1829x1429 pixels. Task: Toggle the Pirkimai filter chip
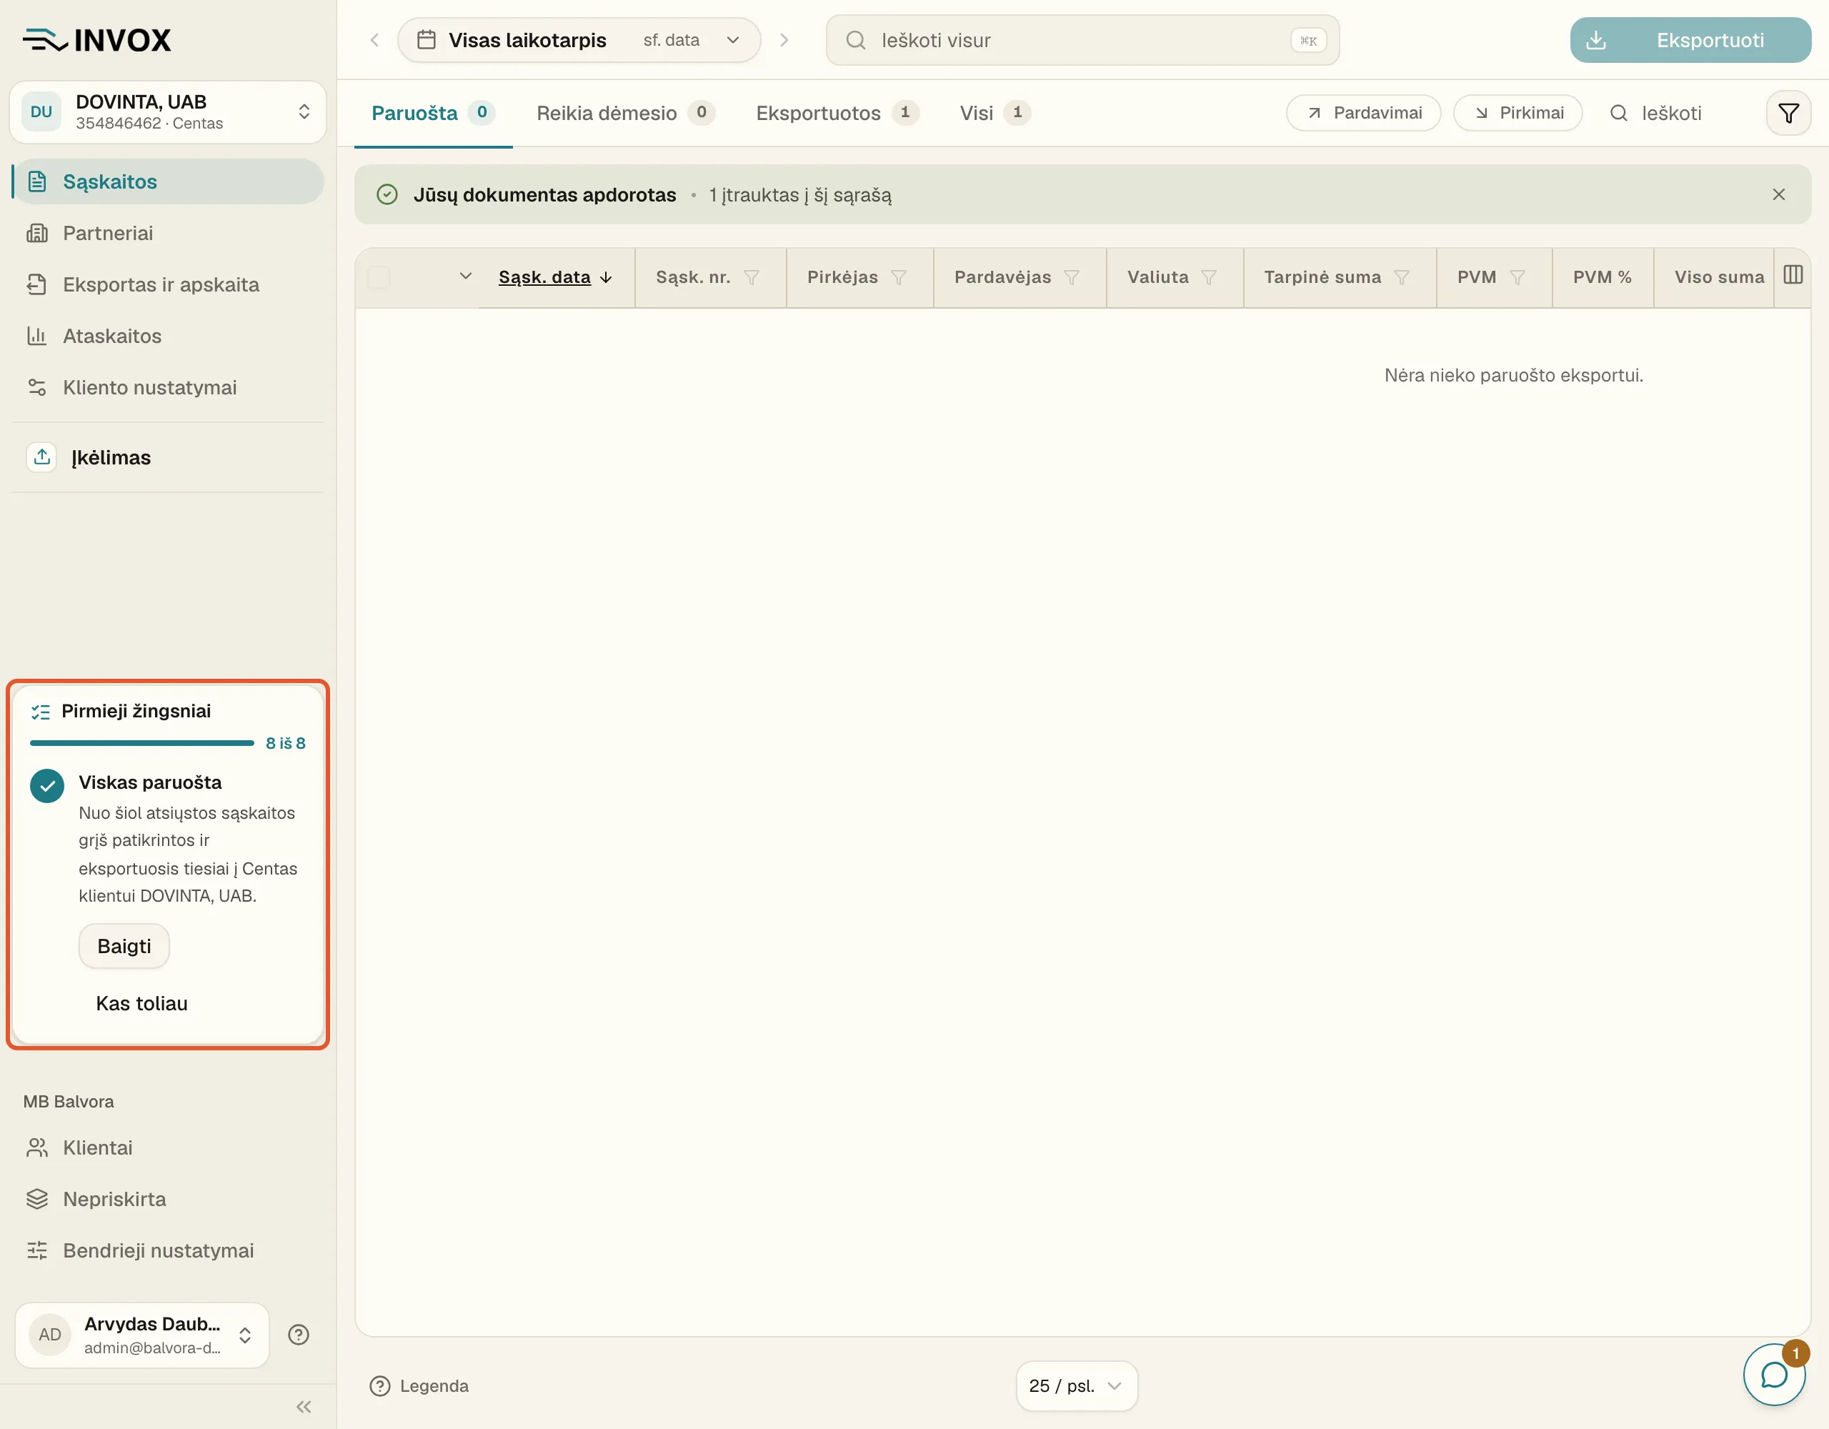1517,113
